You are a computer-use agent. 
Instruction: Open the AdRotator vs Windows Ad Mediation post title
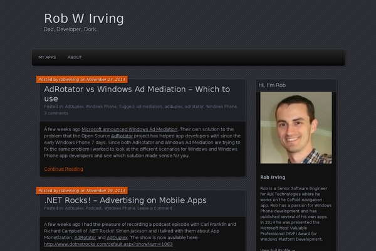coord(137,93)
